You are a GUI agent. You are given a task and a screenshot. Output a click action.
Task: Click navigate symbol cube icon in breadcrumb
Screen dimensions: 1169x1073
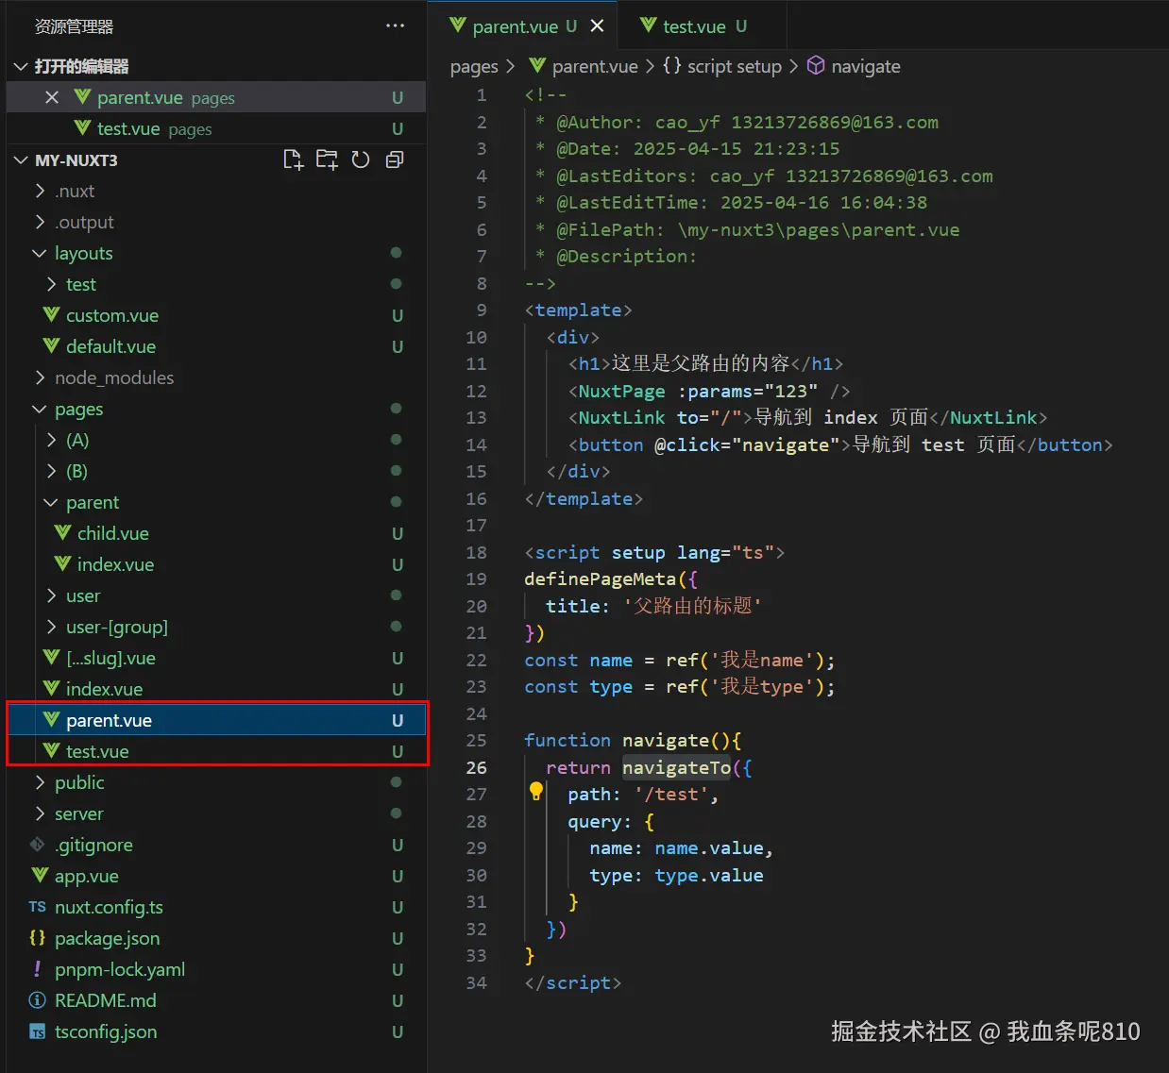pos(816,65)
